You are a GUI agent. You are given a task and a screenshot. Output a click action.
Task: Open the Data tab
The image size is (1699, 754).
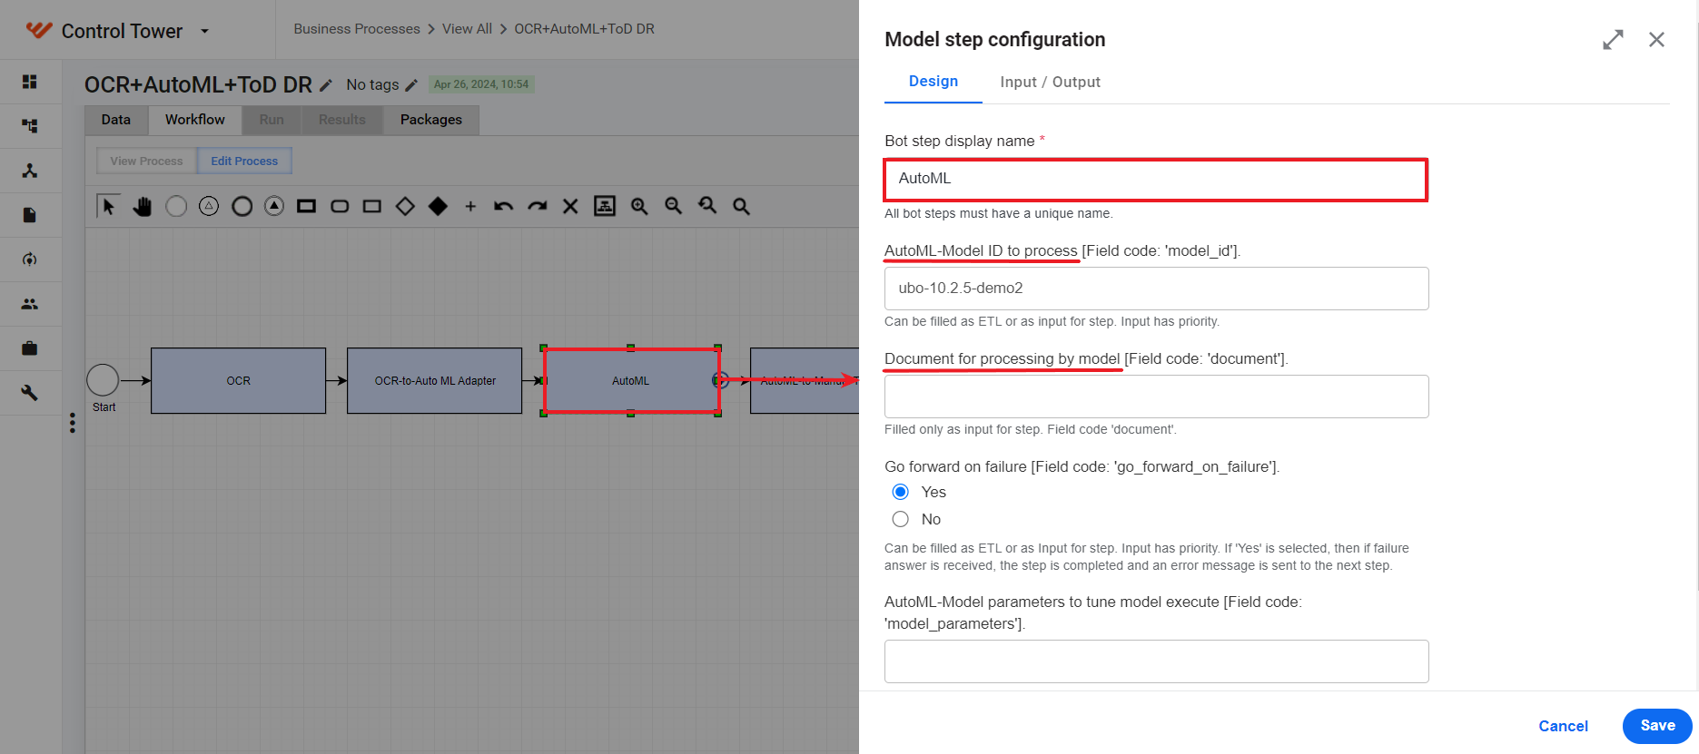[116, 120]
